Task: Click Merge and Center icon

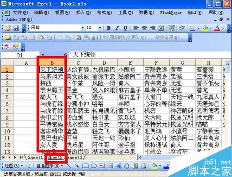Action: point(161,28)
